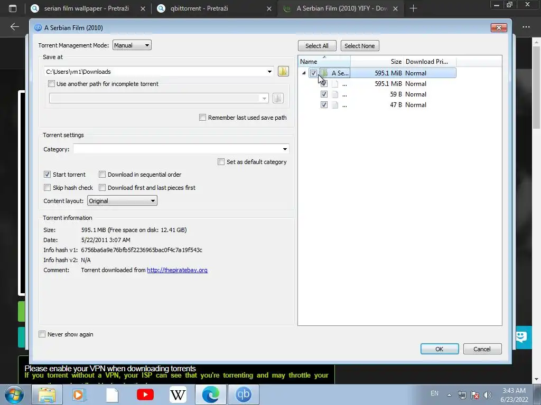Switch to serian film wallpaper tab
This screenshot has width=541, height=405.
point(86,8)
